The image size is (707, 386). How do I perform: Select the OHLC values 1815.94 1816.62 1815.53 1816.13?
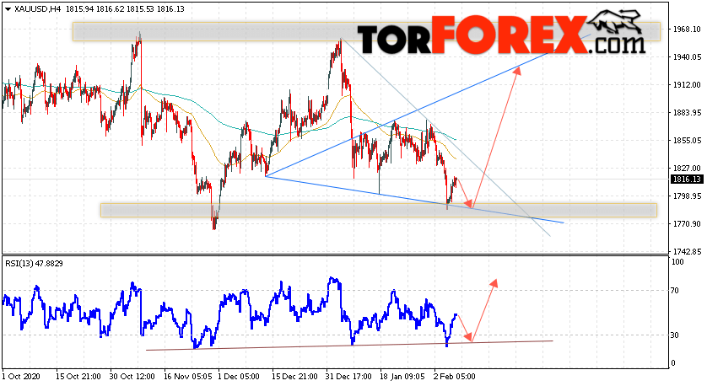coord(125,8)
